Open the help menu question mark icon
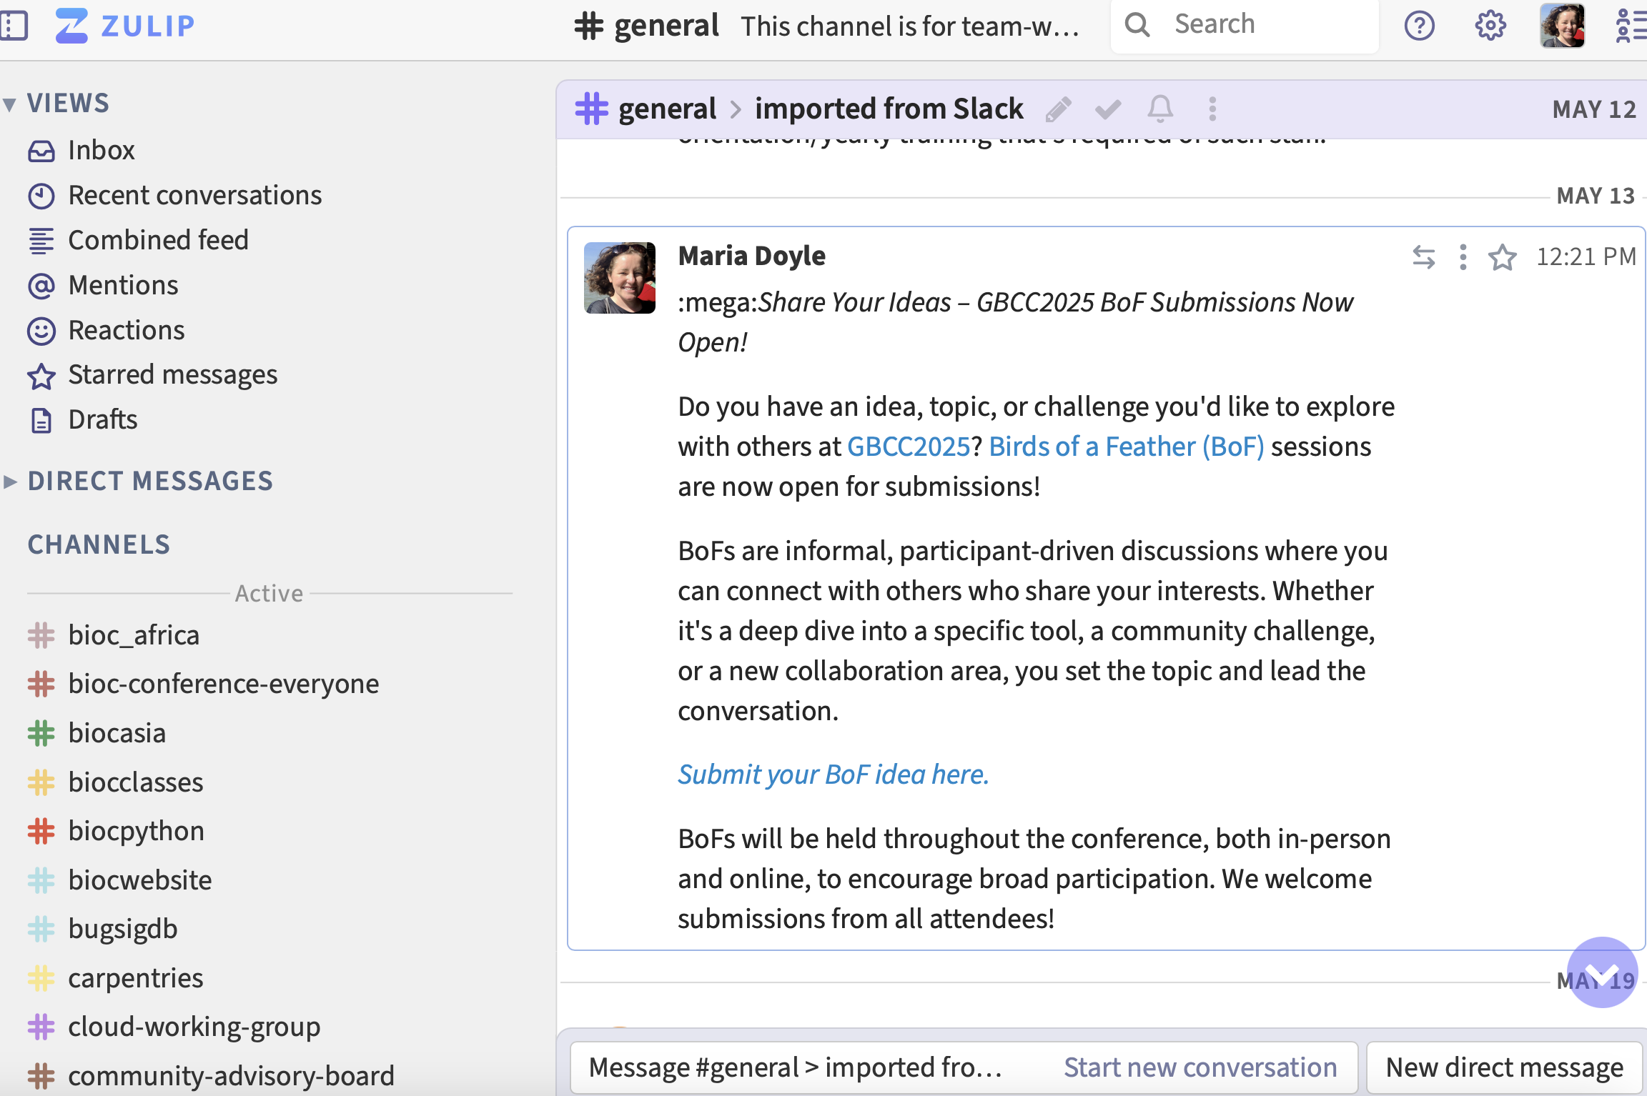 [x=1419, y=26]
